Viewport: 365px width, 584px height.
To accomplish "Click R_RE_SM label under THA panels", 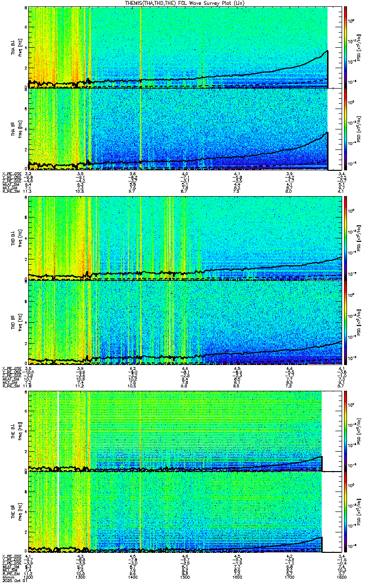I will [11, 192].
